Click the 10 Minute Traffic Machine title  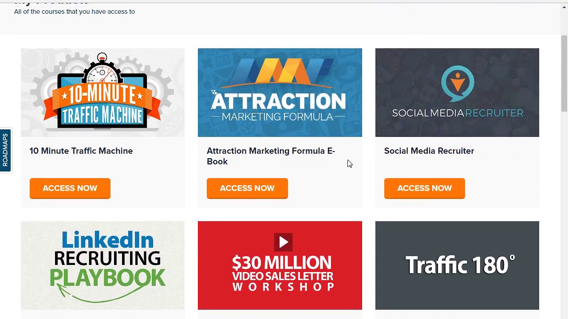click(x=81, y=151)
